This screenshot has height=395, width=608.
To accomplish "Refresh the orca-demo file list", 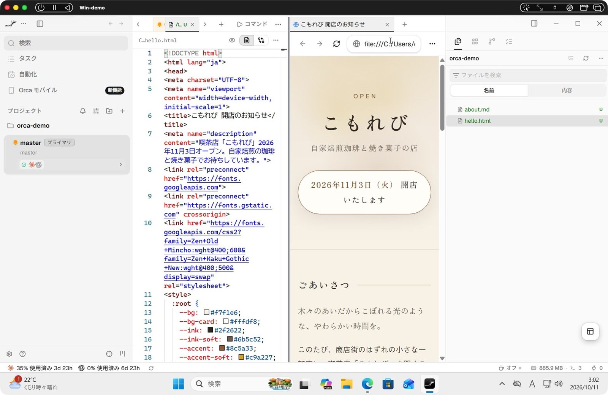I will 586,58.
